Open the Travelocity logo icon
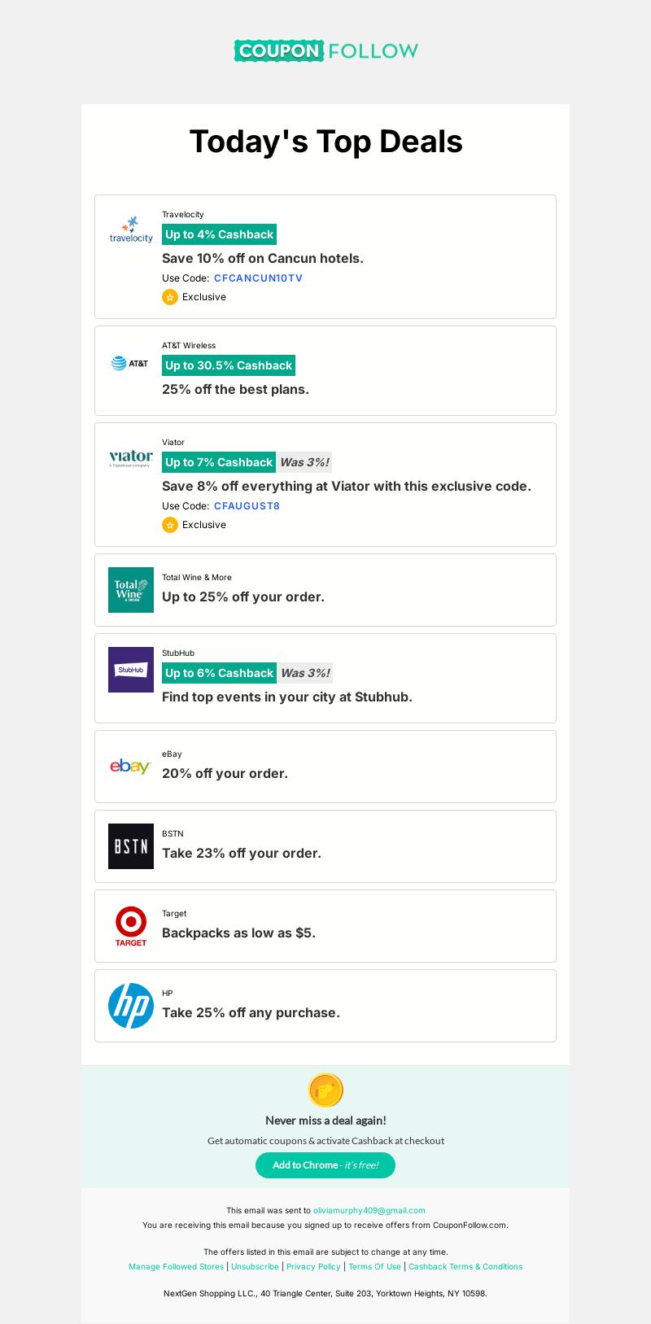The width and height of the screenshot is (651, 1324). pos(131,230)
